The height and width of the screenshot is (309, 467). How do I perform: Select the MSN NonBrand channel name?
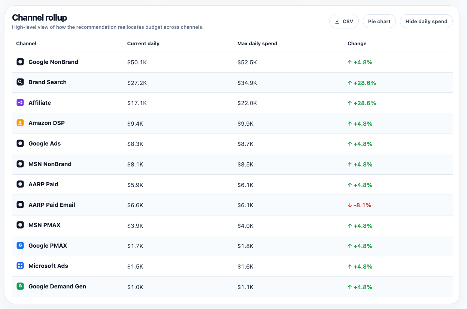coord(50,164)
